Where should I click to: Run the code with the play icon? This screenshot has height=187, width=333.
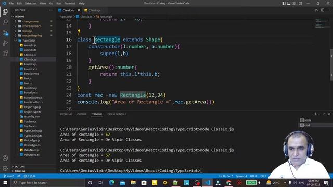click(x=316, y=10)
